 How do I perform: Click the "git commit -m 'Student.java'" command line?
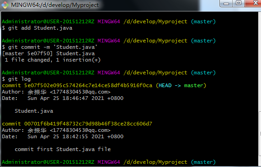[50, 47]
